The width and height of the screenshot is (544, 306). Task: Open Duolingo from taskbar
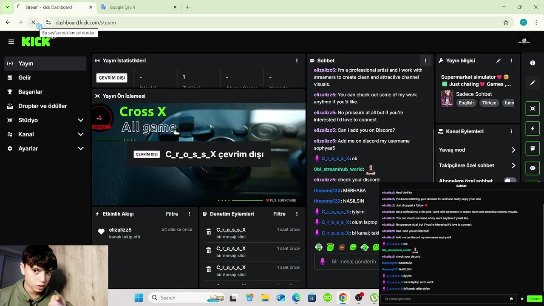click(x=327, y=298)
